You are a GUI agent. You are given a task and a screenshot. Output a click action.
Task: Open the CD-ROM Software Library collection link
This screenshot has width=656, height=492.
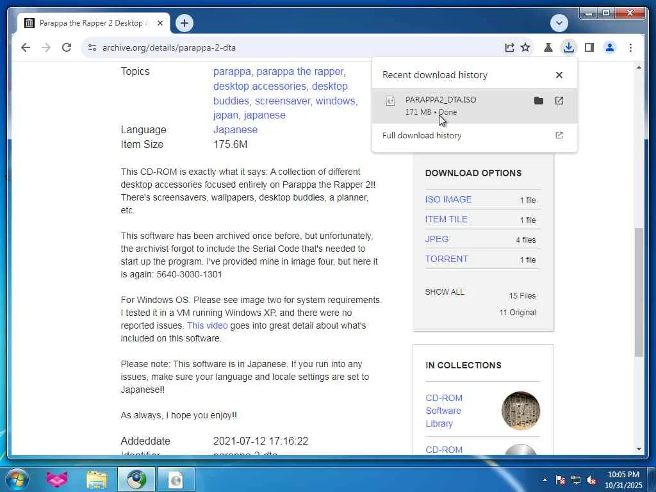(x=444, y=411)
